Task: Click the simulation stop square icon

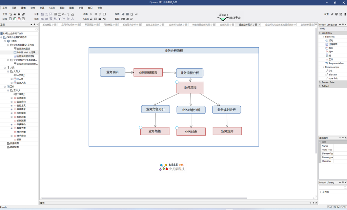Action: pos(104,14)
